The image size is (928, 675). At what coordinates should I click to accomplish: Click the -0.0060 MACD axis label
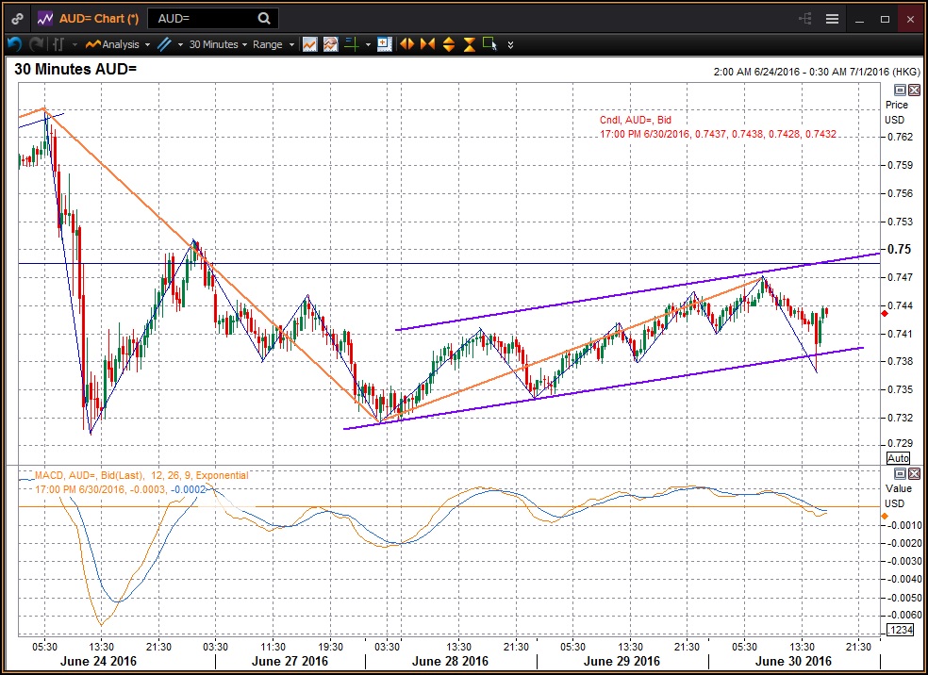click(905, 616)
